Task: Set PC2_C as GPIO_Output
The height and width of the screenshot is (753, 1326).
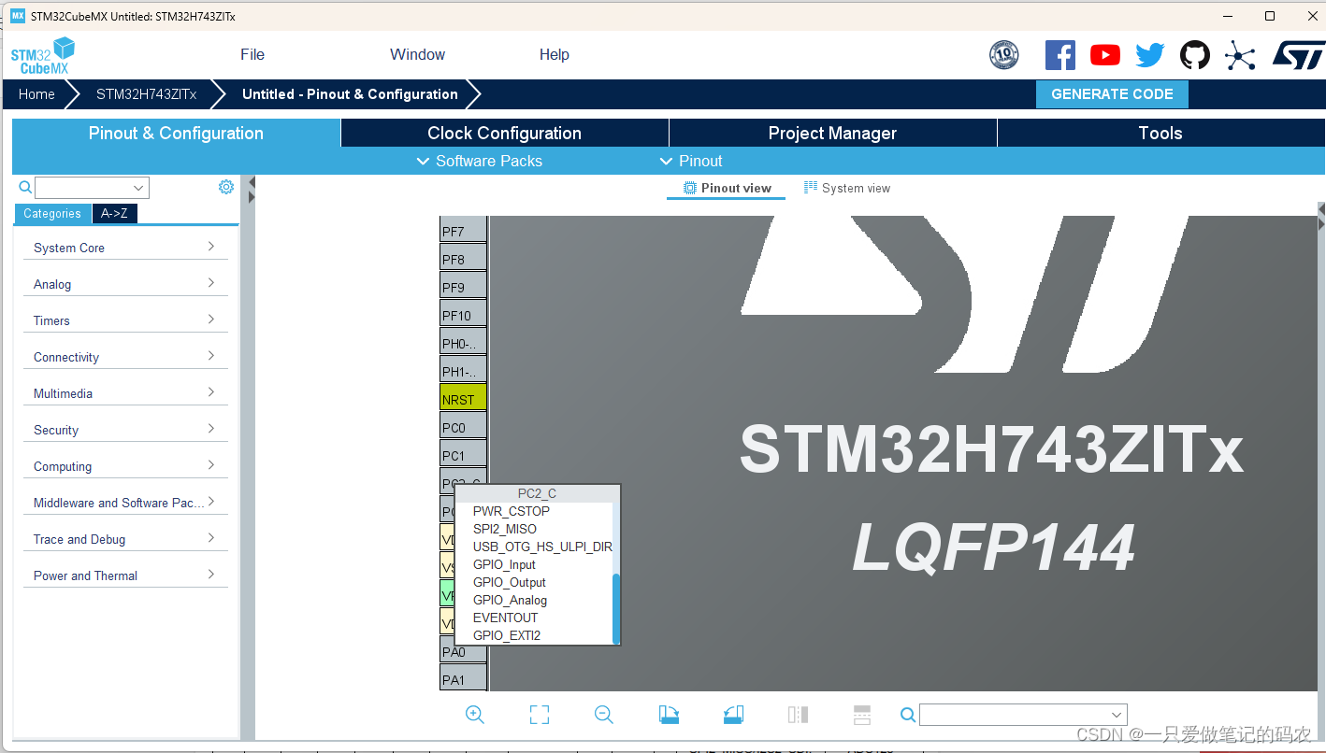Action: (x=533, y=582)
